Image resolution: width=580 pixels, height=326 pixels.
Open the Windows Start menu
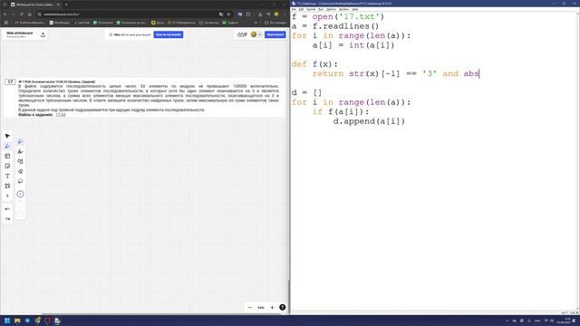coord(7,321)
